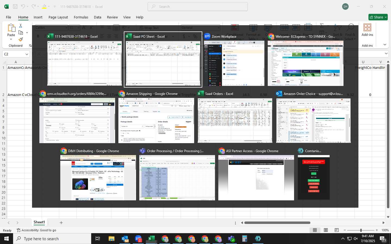The height and width of the screenshot is (244, 391).
Task: Open the Redo history dropdown arrow
Action: coord(38,7)
